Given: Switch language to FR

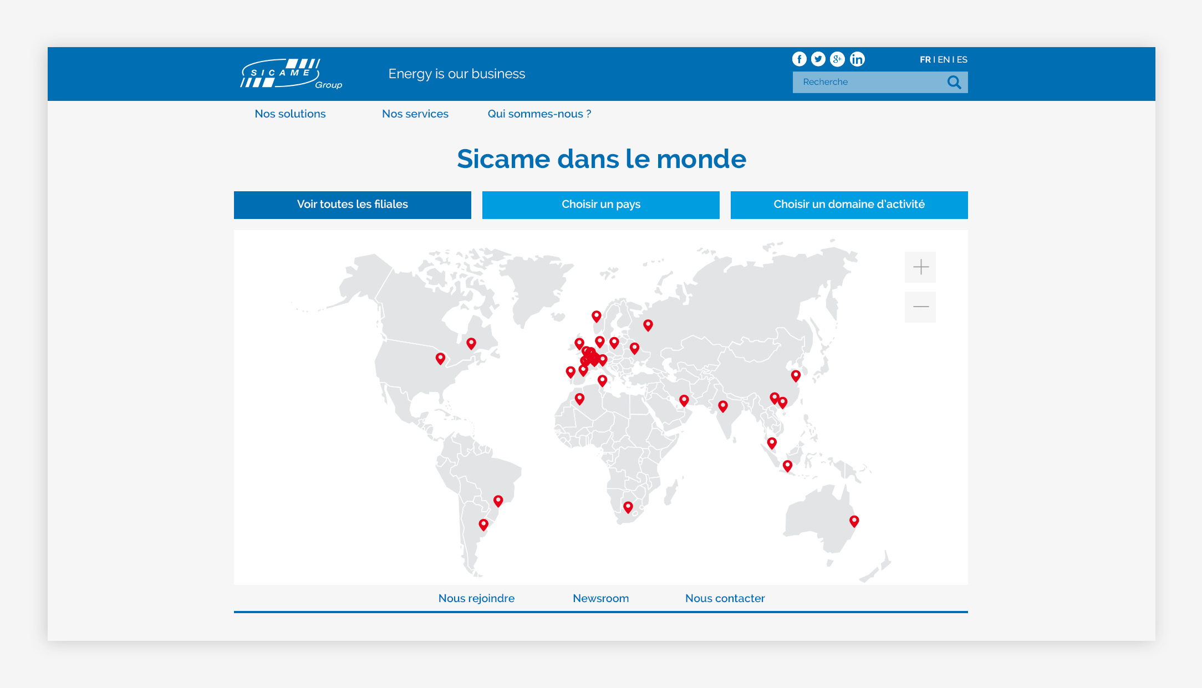Looking at the screenshot, I should click(x=925, y=59).
